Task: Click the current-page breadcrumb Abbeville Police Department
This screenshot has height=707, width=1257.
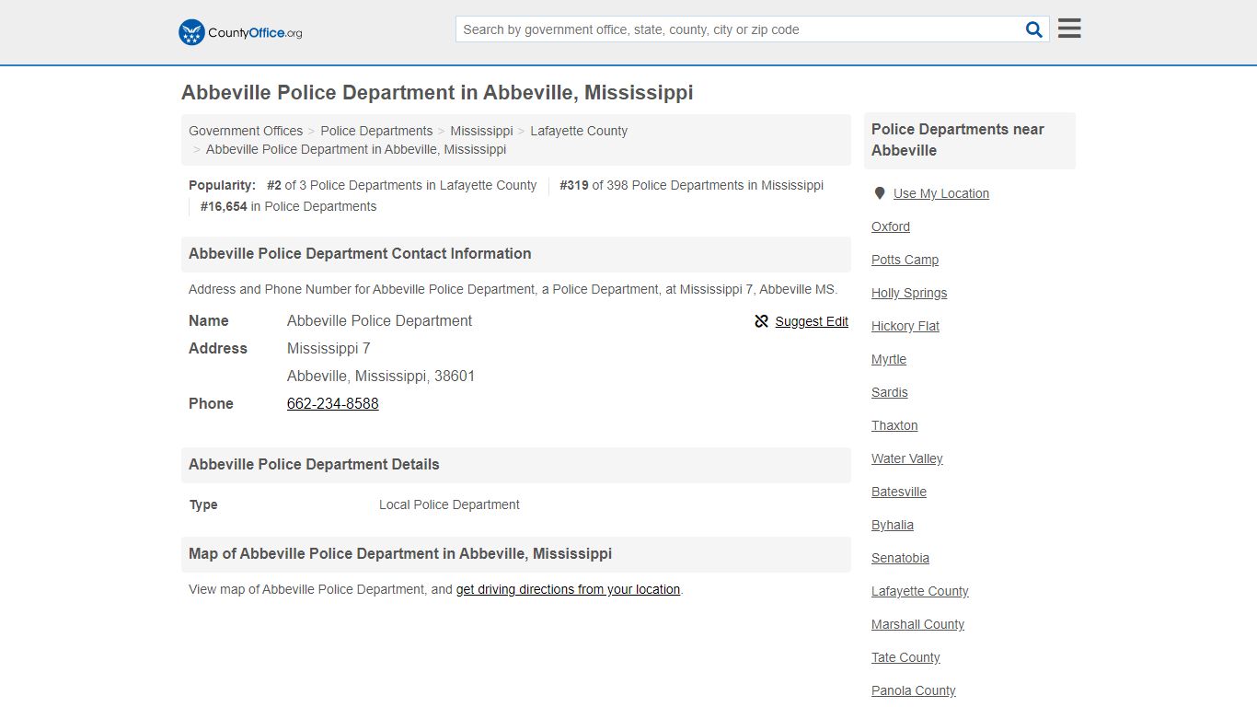Action: click(x=356, y=149)
